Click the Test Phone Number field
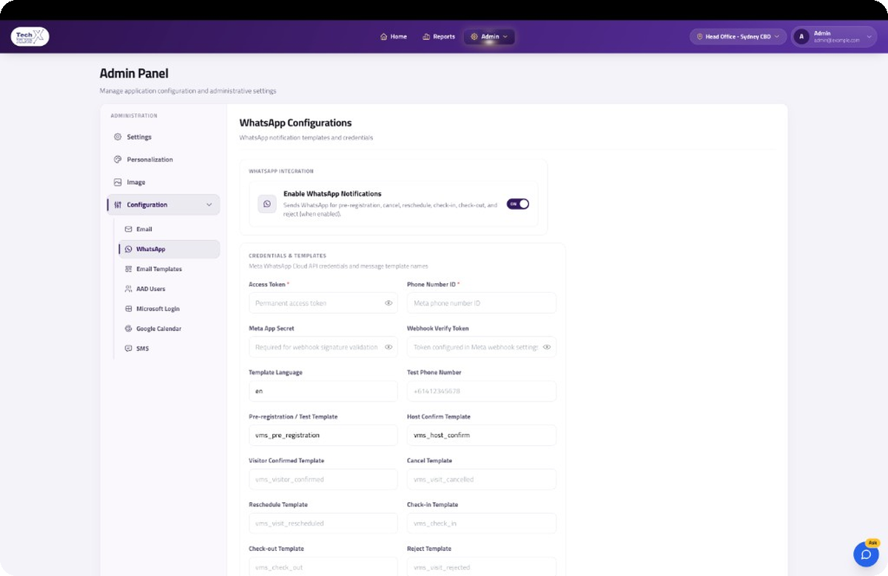 pyautogui.click(x=482, y=391)
